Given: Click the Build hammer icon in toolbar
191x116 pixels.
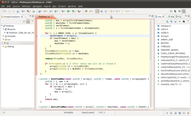Looking at the screenshot, I should click(x=28, y=11).
